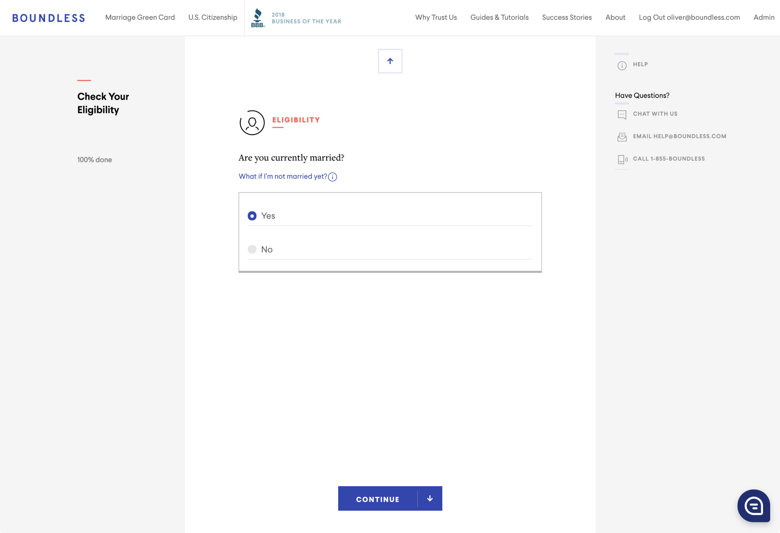Open Why Trust Us page
This screenshot has width=780, height=533.
coord(436,17)
